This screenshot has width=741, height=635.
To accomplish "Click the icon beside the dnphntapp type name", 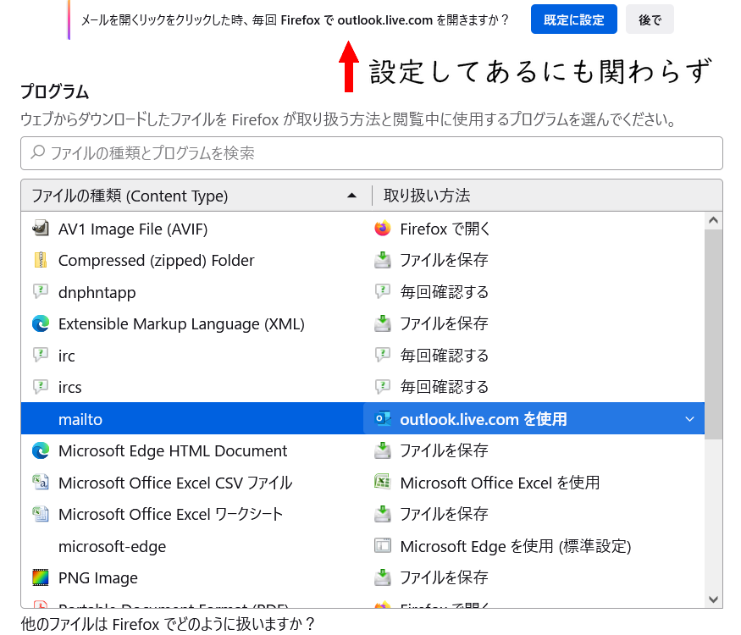I will pyautogui.click(x=41, y=292).
